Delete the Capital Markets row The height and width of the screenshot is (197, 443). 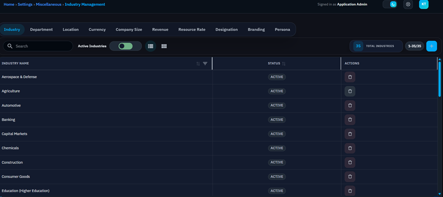pos(350,134)
